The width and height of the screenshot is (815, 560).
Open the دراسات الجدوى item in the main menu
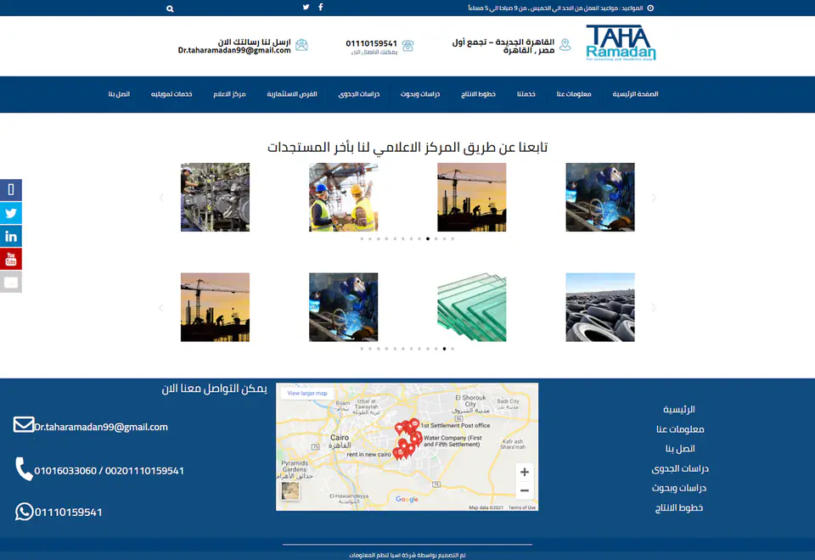pyautogui.click(x=358, y=94)
